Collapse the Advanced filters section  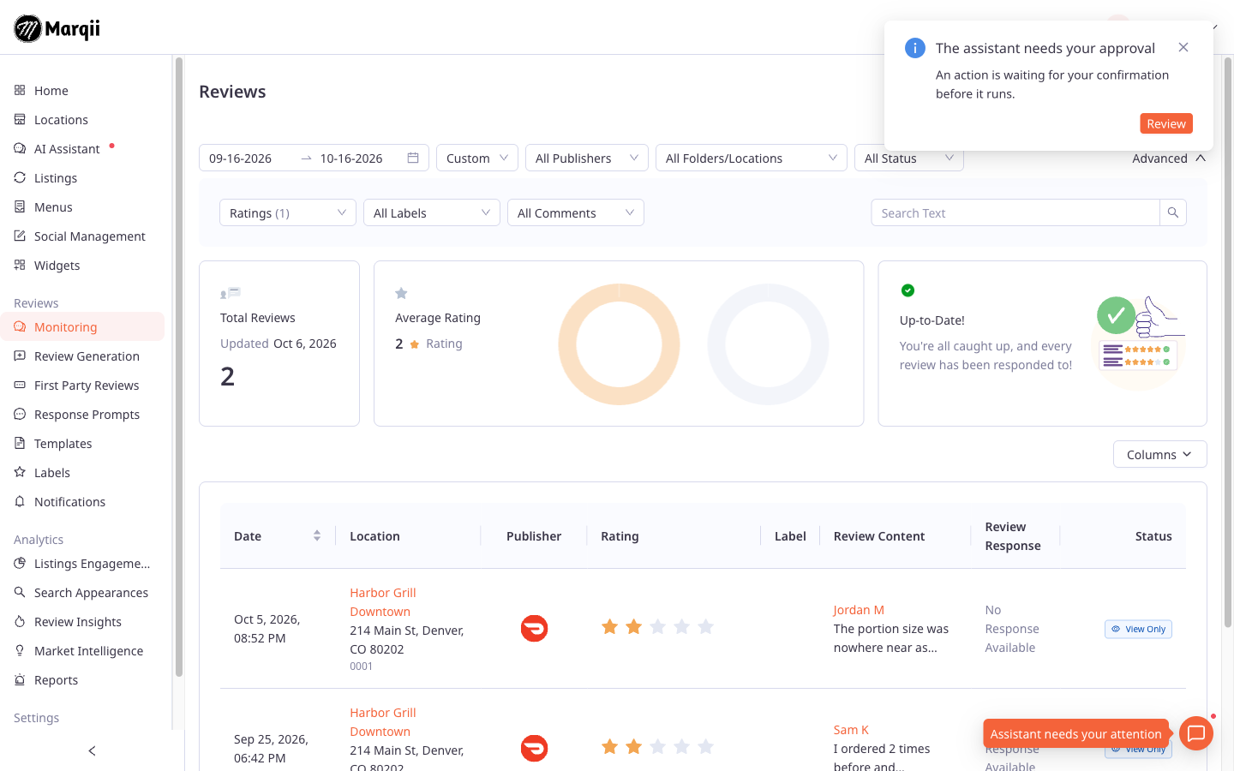click(x=1169, y=158)
